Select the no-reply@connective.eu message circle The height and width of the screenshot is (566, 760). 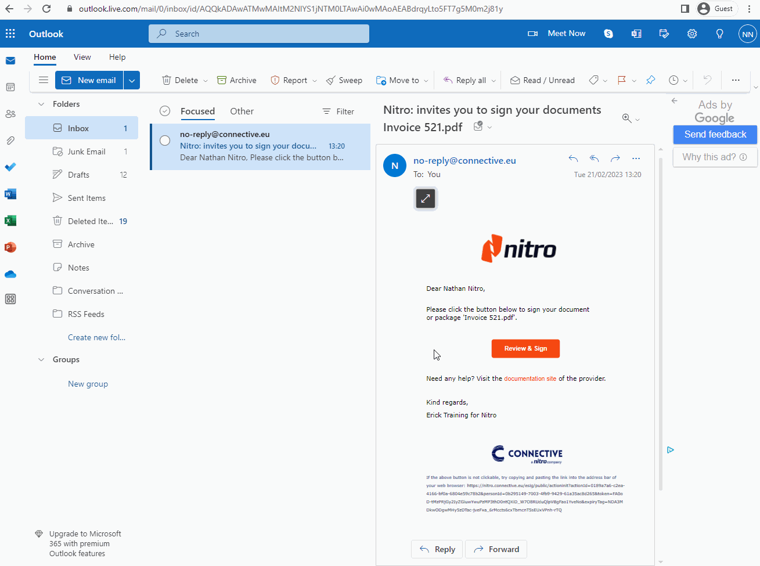tap(165, 140)
